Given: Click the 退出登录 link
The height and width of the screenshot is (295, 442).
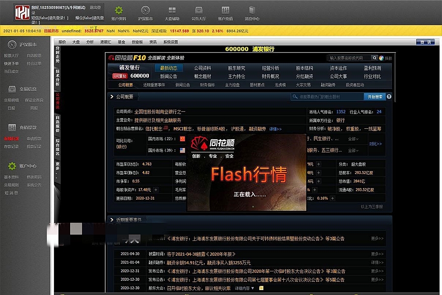Looking at the screenshot, I should [95, 7].
